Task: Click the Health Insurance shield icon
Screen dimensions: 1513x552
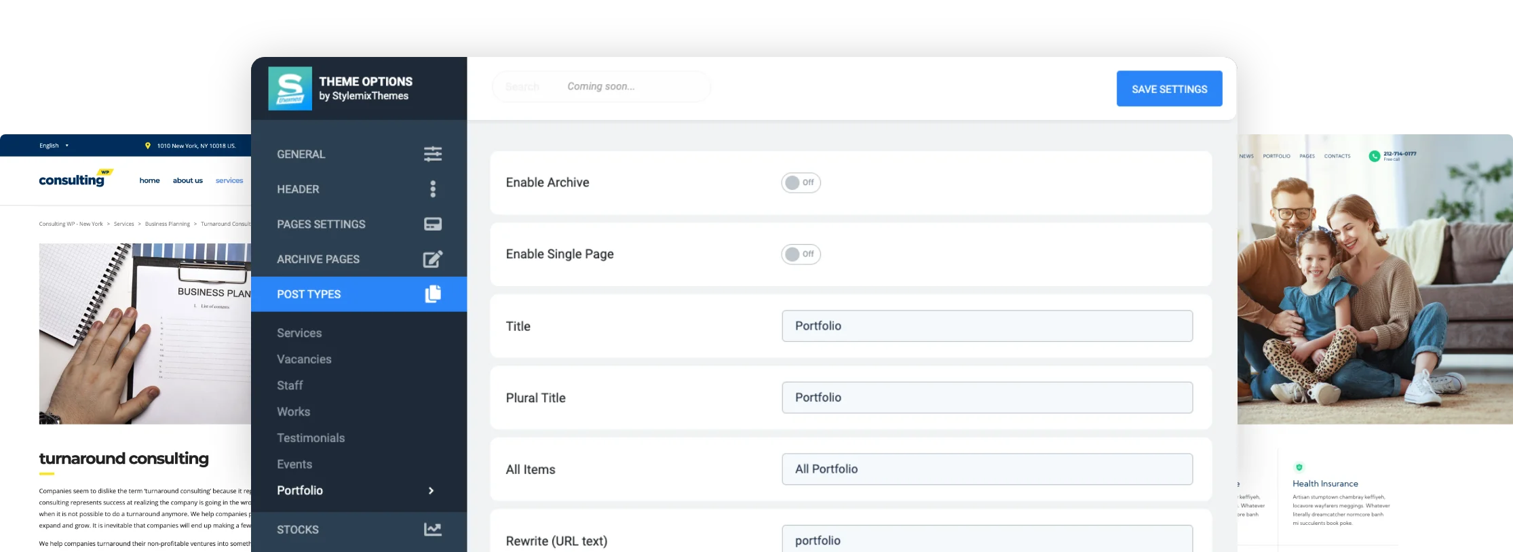Action: (x=1299, y=467)
